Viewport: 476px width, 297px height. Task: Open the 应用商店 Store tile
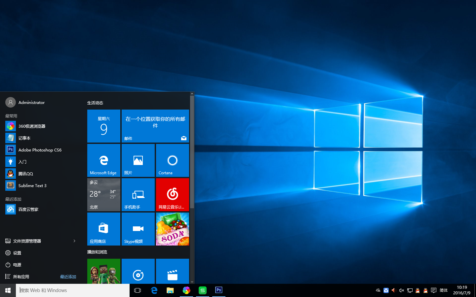pyautogui.click(x=104, y=229)
